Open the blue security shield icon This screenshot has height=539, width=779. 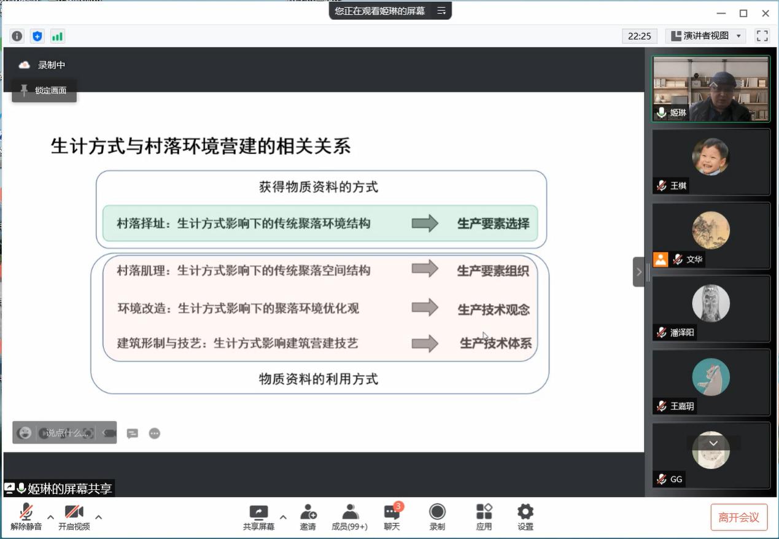[x=37, y=36]
